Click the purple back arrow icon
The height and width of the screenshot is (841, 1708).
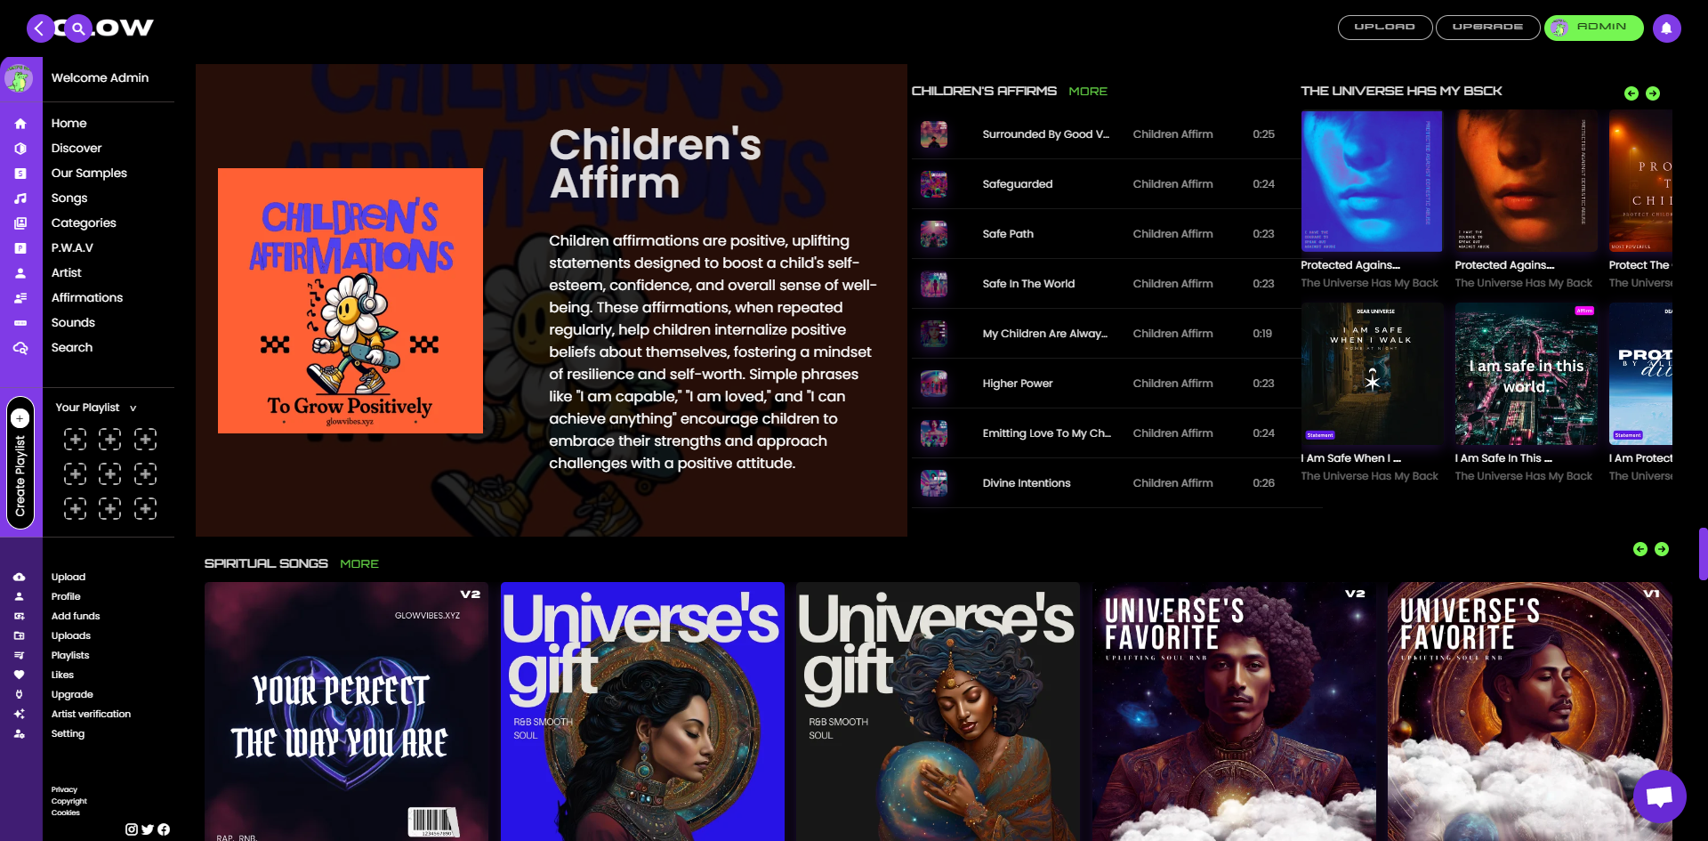(x=39, y=28)
